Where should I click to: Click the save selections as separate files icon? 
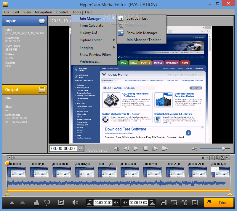pos(184,202)
